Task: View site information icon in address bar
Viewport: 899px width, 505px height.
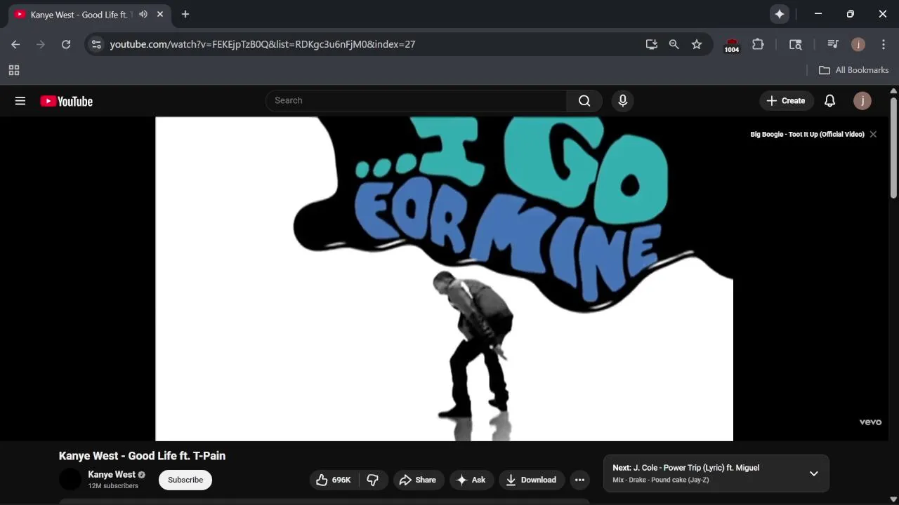Action: click(96, 44)
